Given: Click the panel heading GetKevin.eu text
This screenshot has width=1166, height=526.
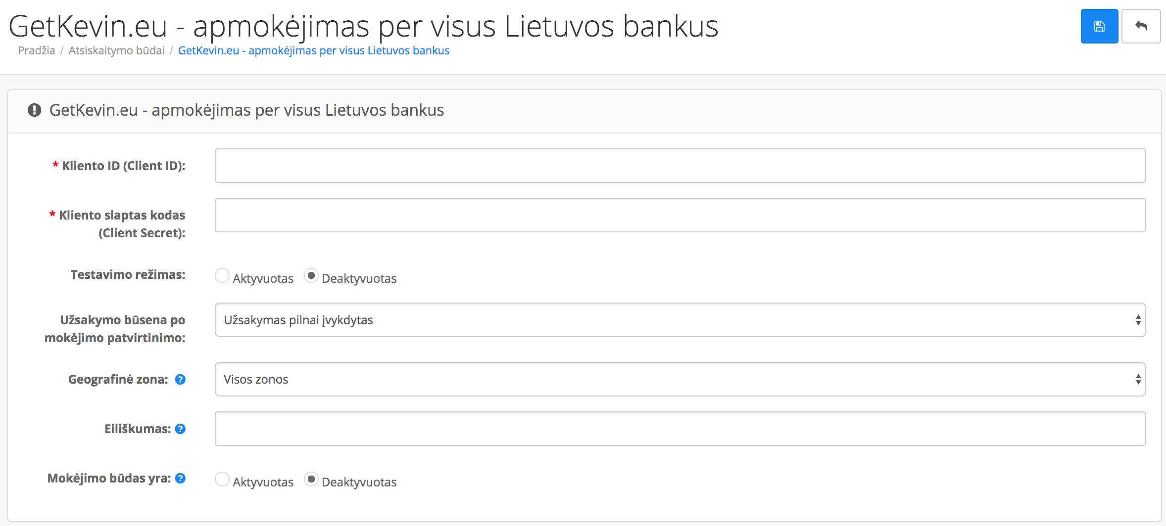Looking at the screenshot, I should tap(246, 110).
